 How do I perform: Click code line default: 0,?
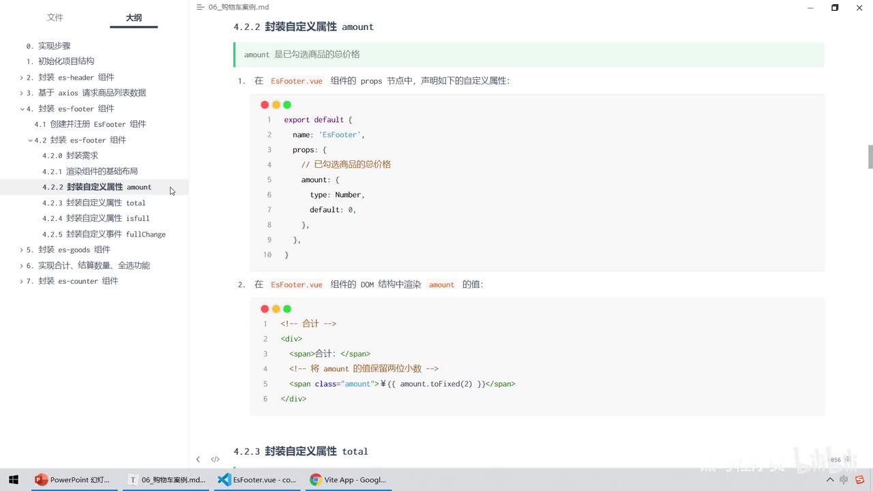click(333, 210)
